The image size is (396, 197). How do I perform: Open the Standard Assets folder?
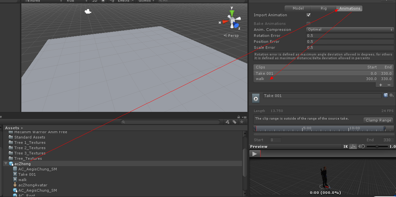[30, 137]
